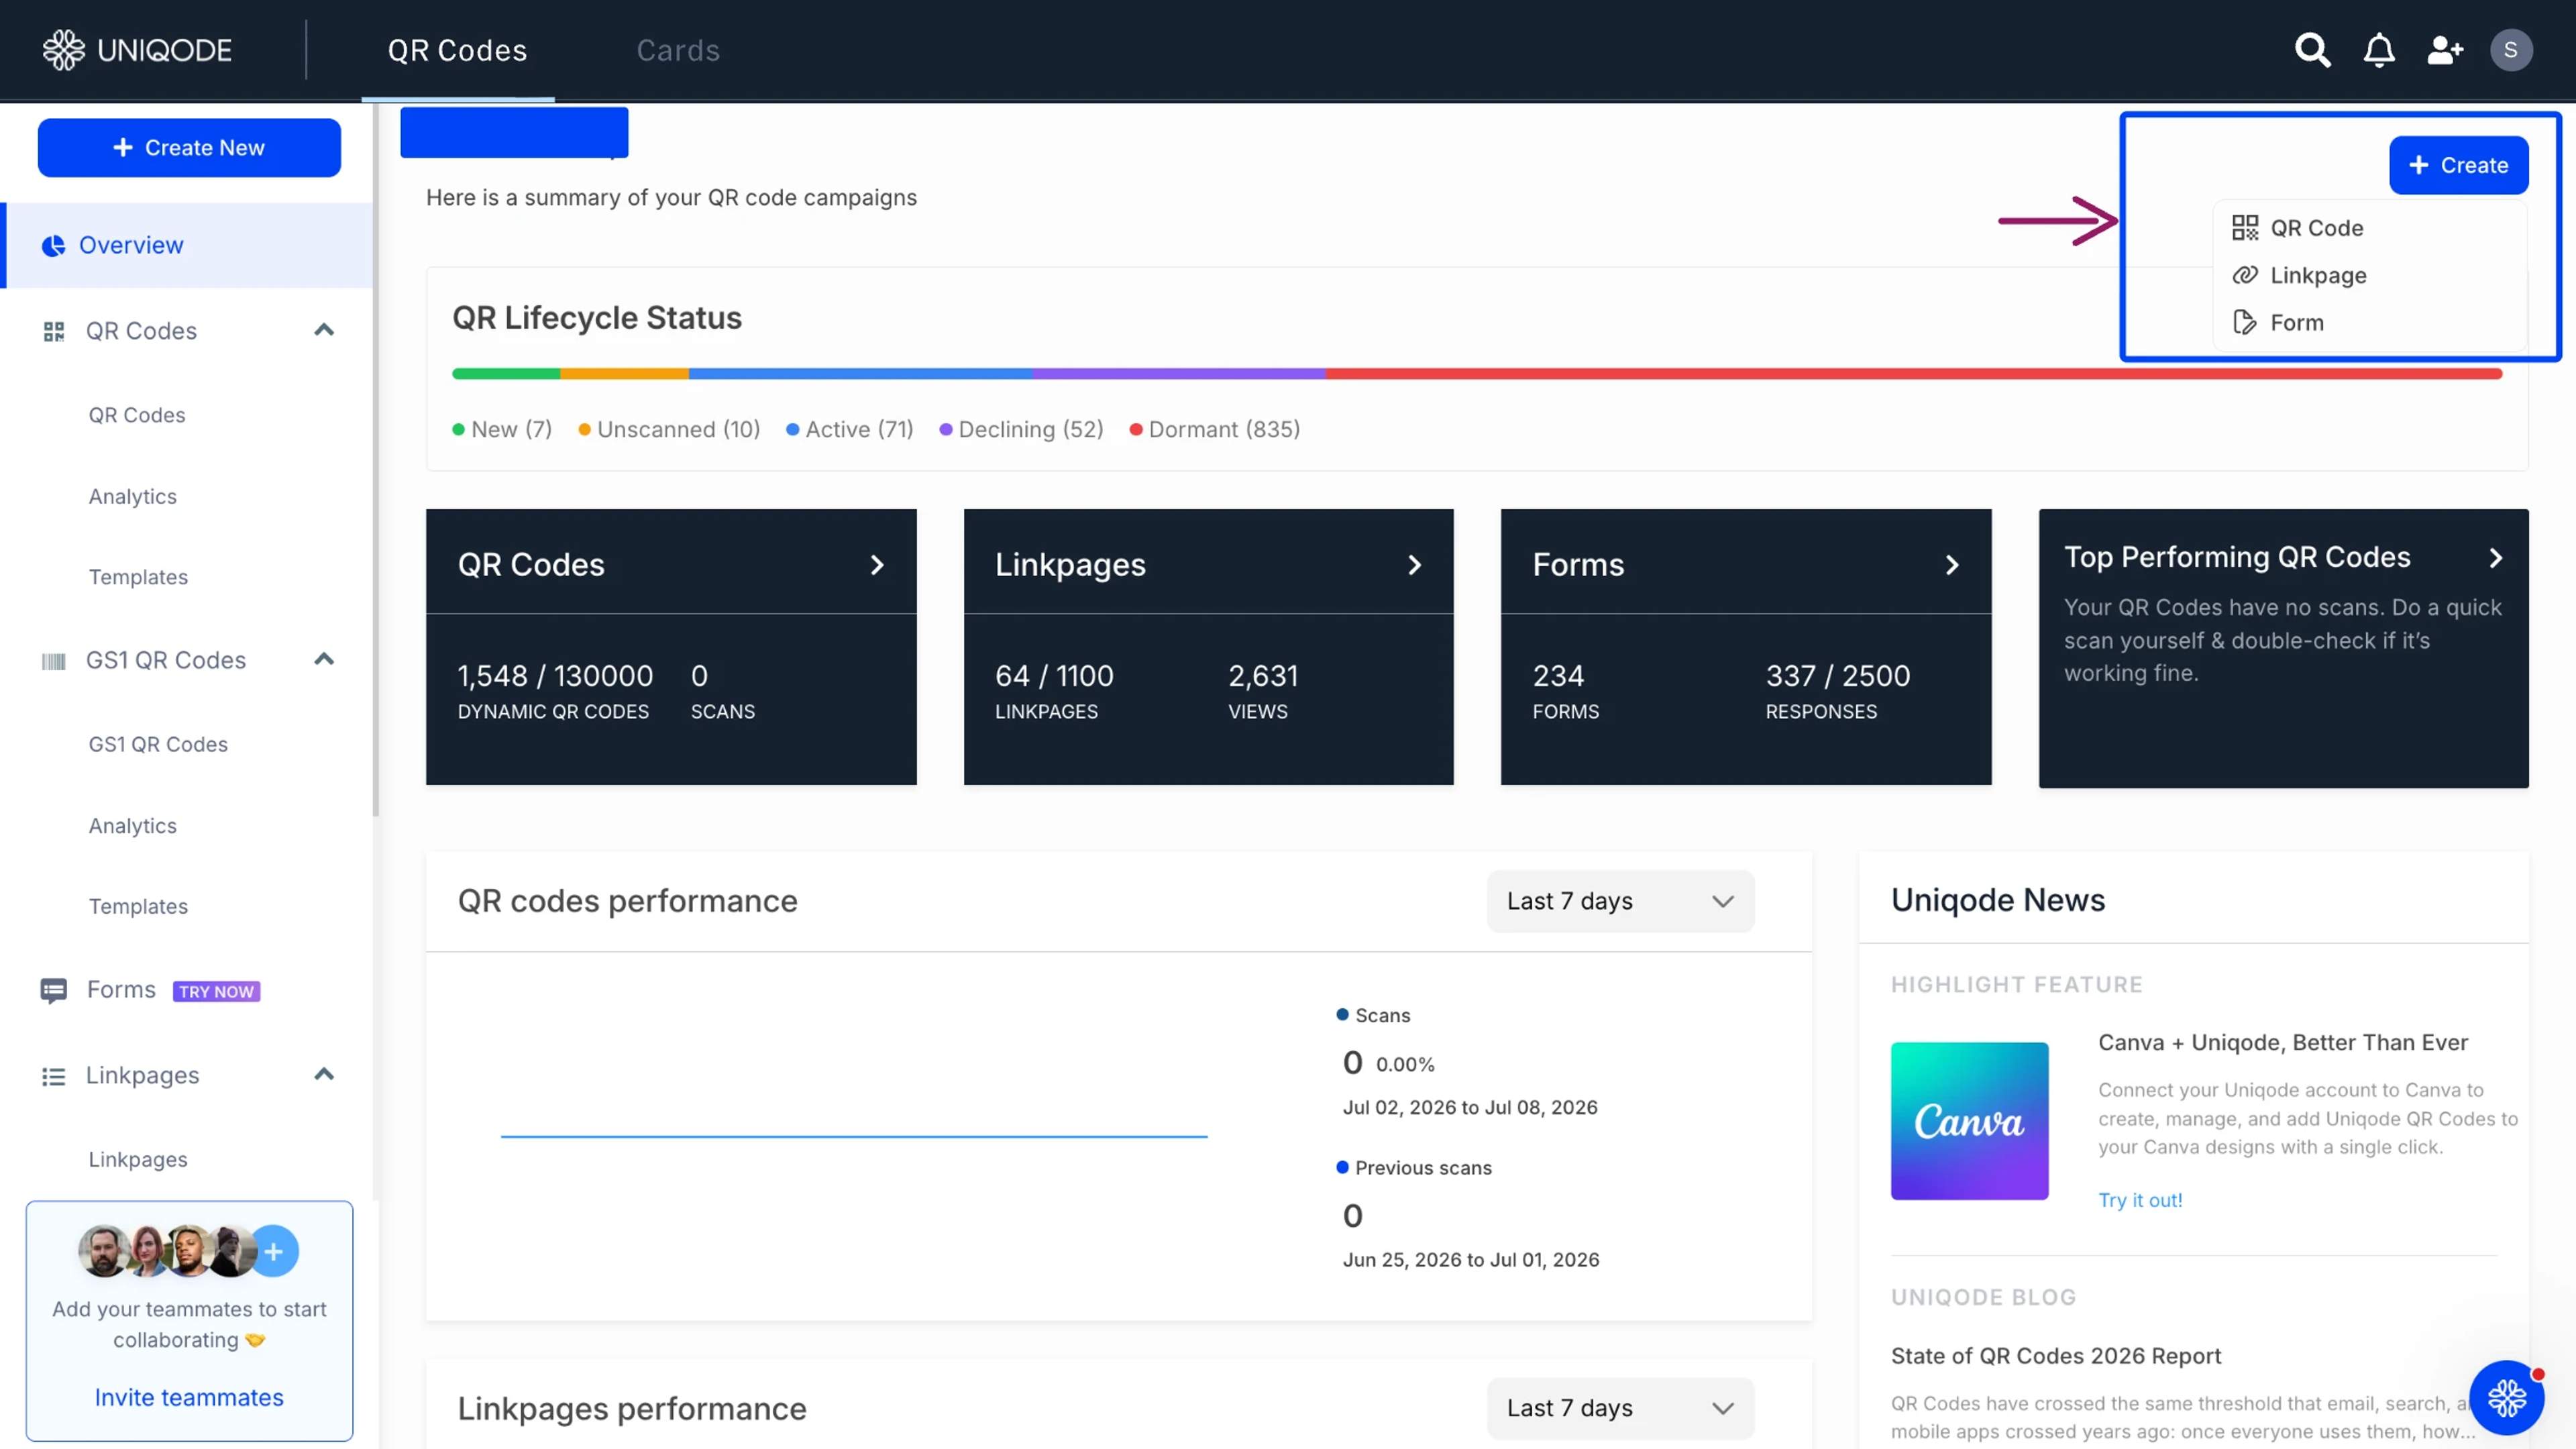Click the QR Codes grid icon in sidebar
Image resolution: width=2576 pixels, height=1449 pixels.
click(54, 331)
